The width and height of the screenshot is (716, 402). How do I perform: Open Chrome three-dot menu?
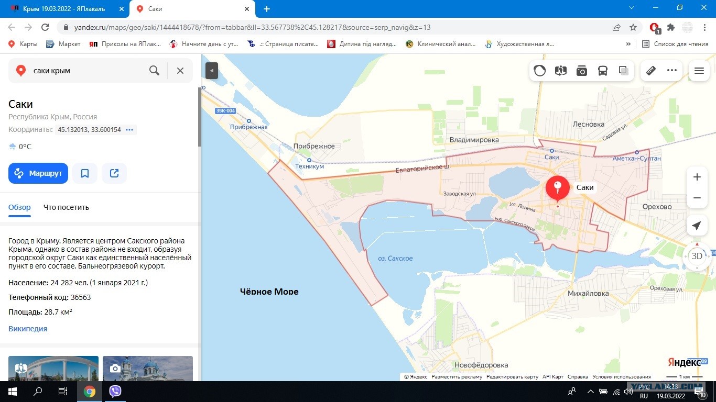pos(704,27)
